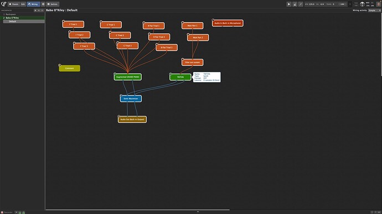Expand the tempo bar dropdown arrow
Image resolution: width=382 pixels, height=214 pixels.
tap(350, 4)
